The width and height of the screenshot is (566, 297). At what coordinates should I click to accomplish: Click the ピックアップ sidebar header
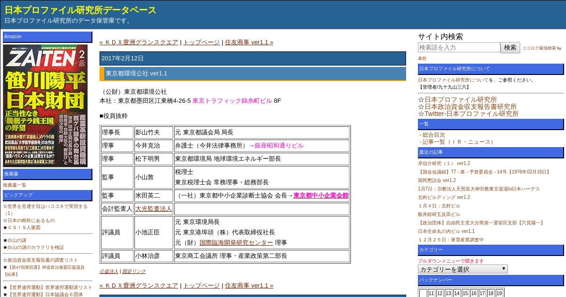pyautogui.click(x=48, y=195)
